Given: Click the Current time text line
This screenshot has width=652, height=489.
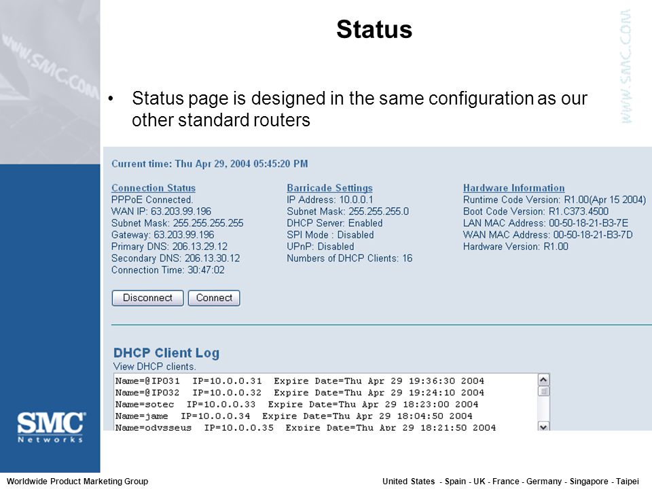Looking at the screenshot, I should (210, 164).
